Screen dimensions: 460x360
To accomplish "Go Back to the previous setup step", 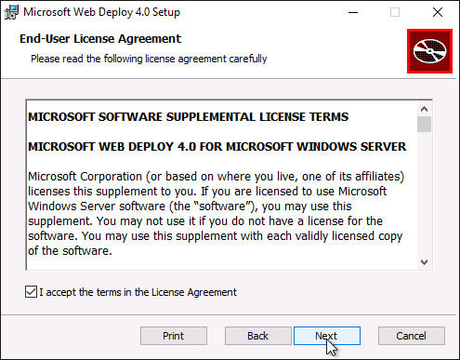I will [x=258, y=336].
